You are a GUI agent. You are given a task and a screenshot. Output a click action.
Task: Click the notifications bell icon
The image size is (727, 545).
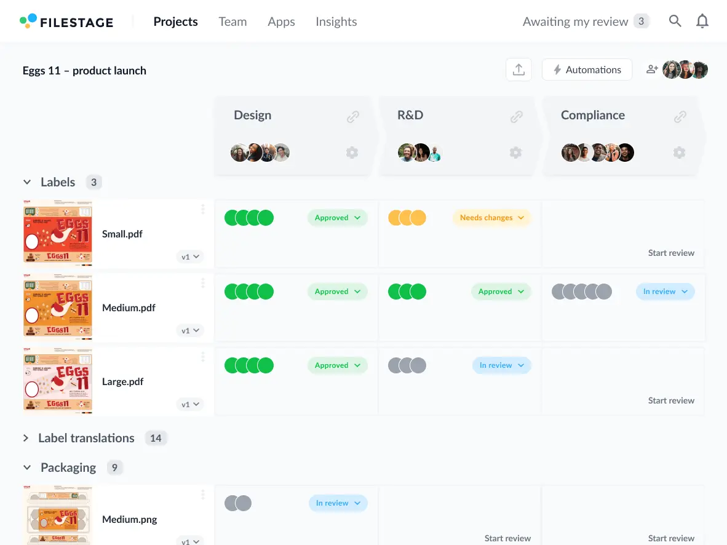[702, 22]
